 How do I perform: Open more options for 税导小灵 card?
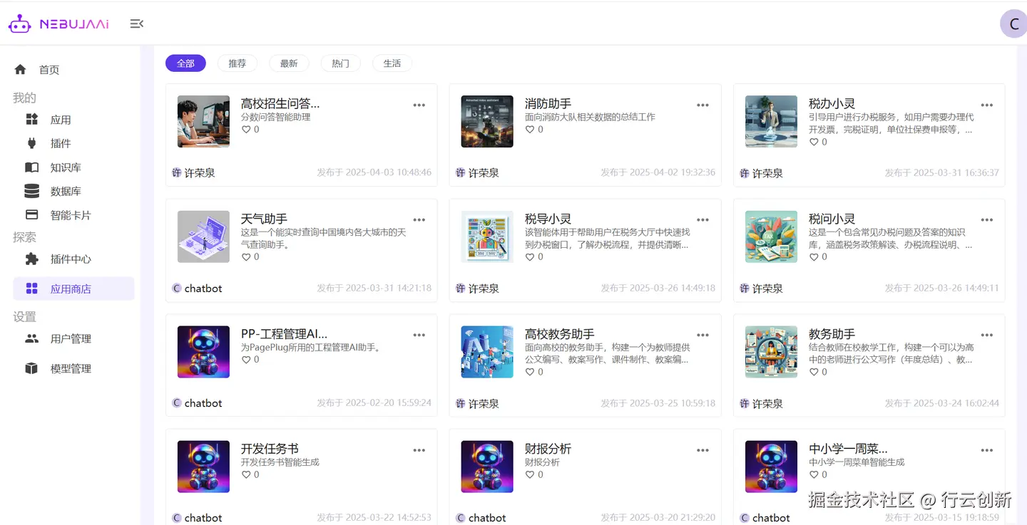click(703, 219)
